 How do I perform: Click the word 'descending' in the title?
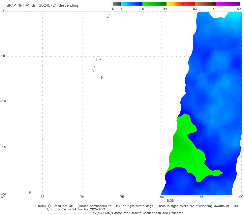pos(69,6)
